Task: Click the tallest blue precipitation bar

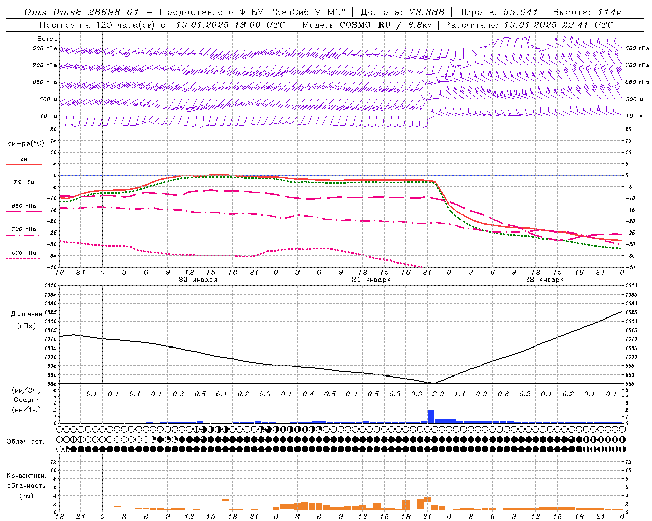Action: (431, 416)
